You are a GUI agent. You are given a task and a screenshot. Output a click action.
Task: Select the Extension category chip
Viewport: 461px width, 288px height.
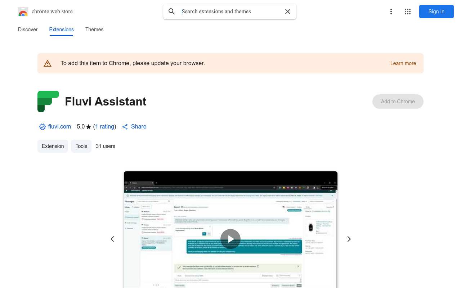click(53, 146)
